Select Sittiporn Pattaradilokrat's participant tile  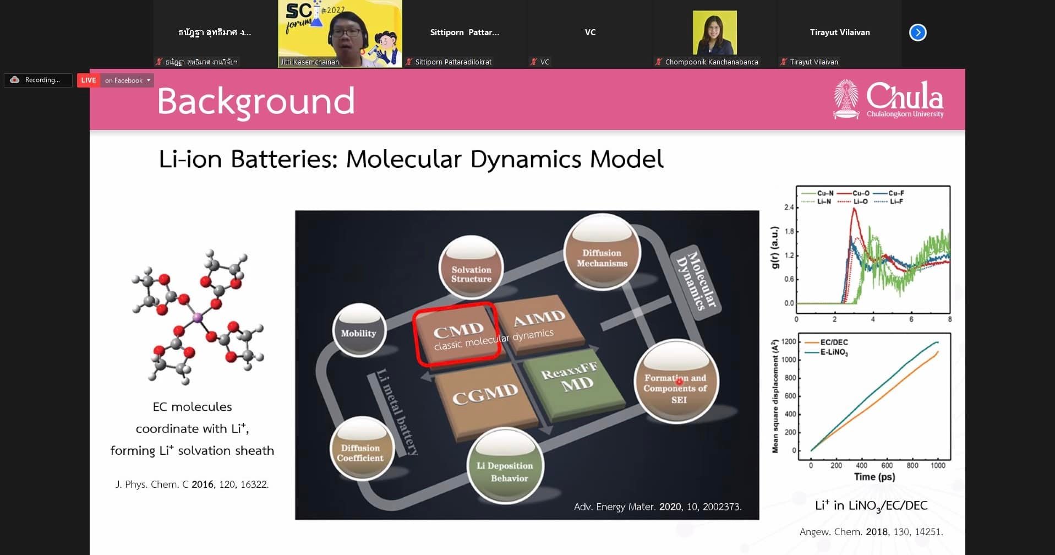coord(464,34)
